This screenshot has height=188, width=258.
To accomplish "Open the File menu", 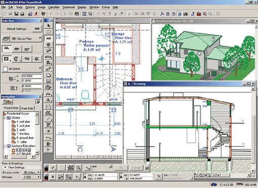I will [x=4, y=8].
